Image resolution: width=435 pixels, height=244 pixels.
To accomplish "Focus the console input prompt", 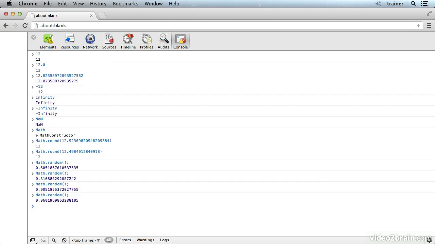I will click(231, 206).
